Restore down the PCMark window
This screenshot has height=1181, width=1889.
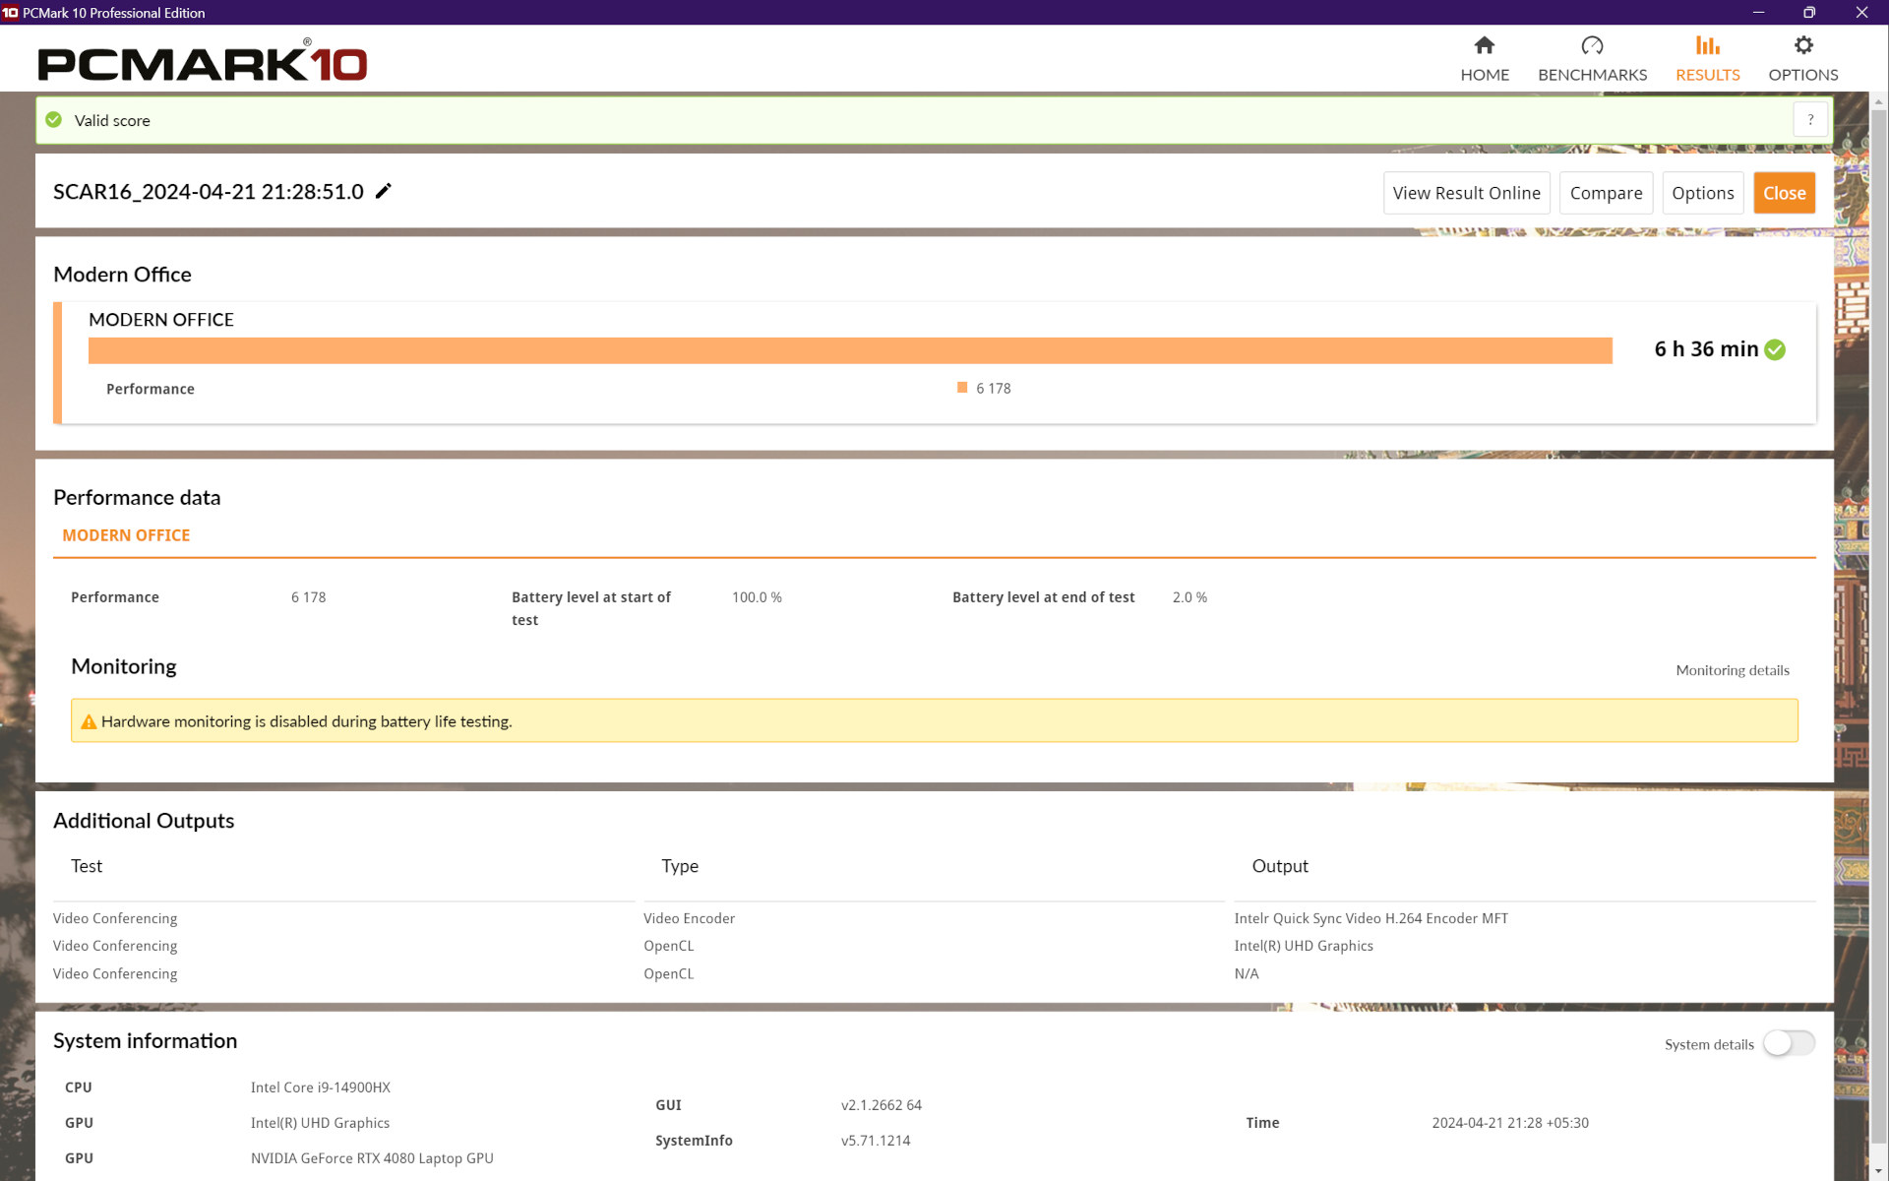coord(1808,13)
